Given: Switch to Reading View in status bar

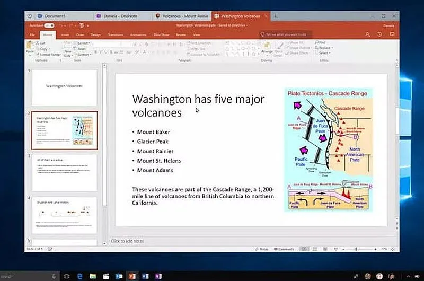Looking at the screenshot, I should (x=325, y=249).
